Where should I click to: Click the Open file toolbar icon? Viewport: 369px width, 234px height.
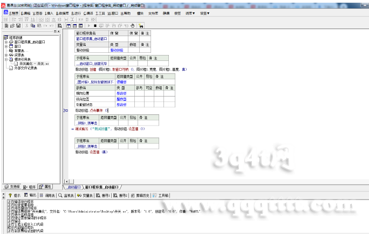12,26
